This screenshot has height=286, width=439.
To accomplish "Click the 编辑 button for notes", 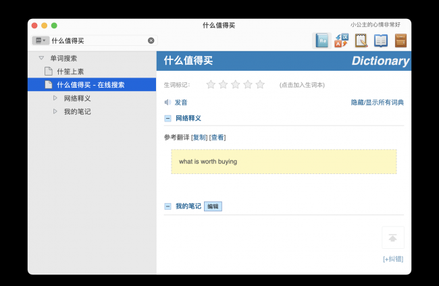I will pyautogui.click(x=213, y=206).
